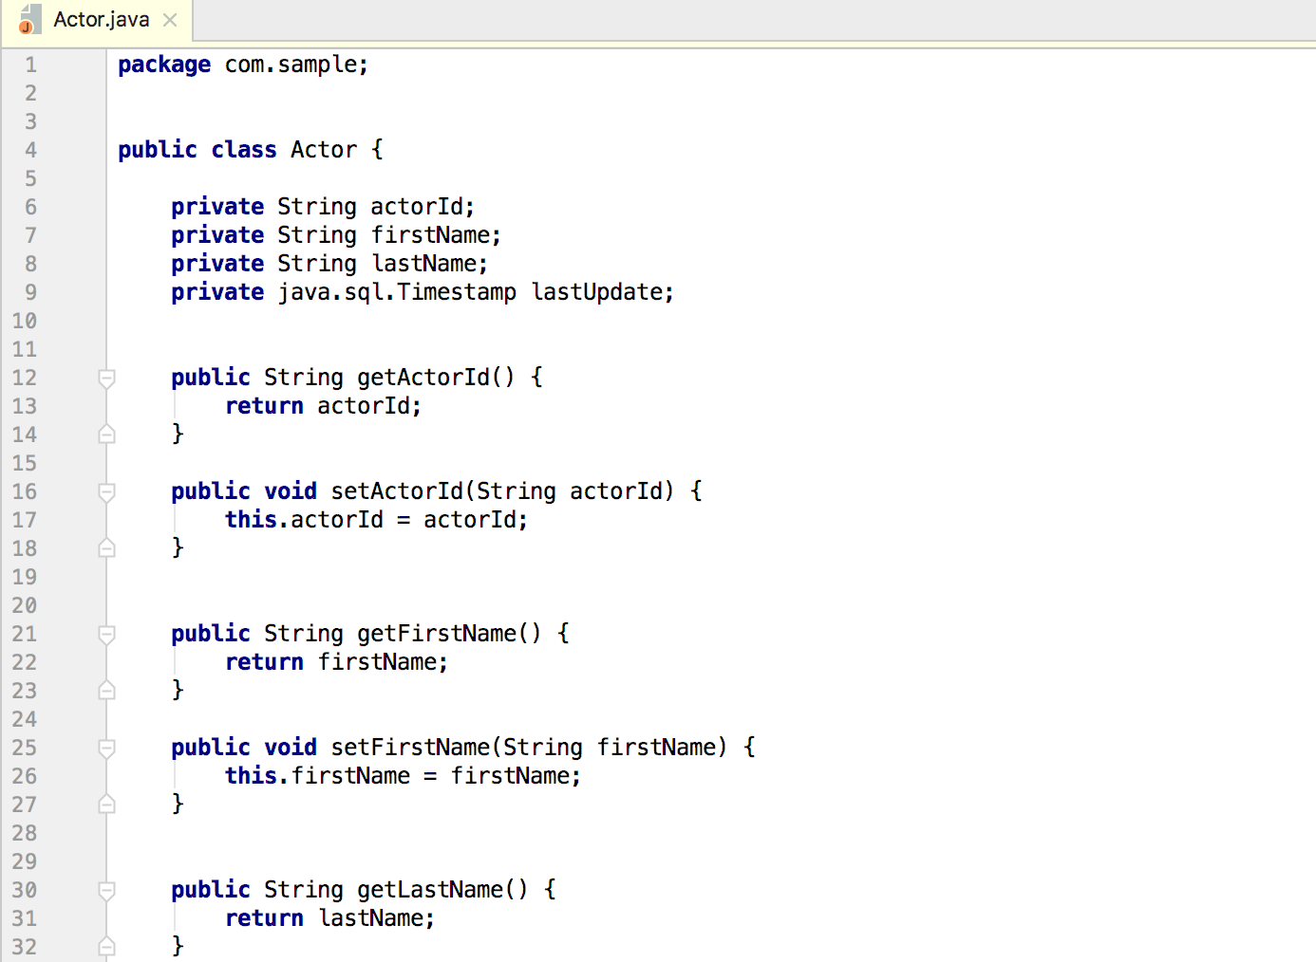Click line number 4 in gutter
1316x962 pixels.
[x=31, y=151]
